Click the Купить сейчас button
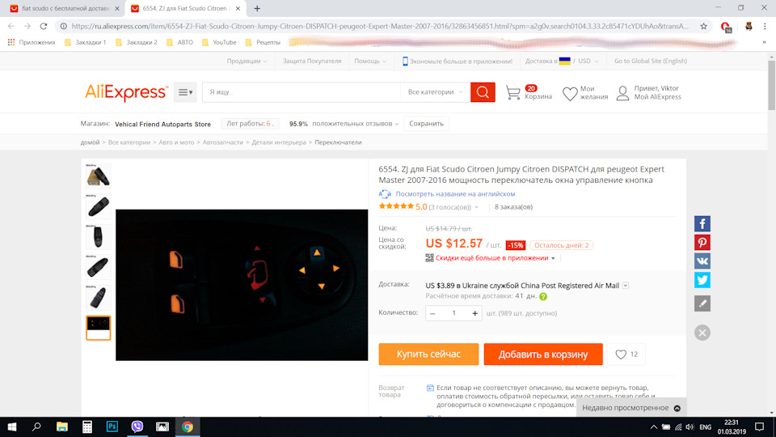 tap(428, 354)
